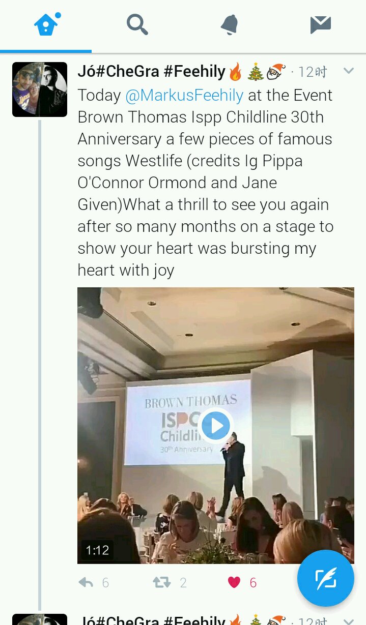Reply to the Markus Feehily tweet
The image size is (366, 625).
pos(86,582)
